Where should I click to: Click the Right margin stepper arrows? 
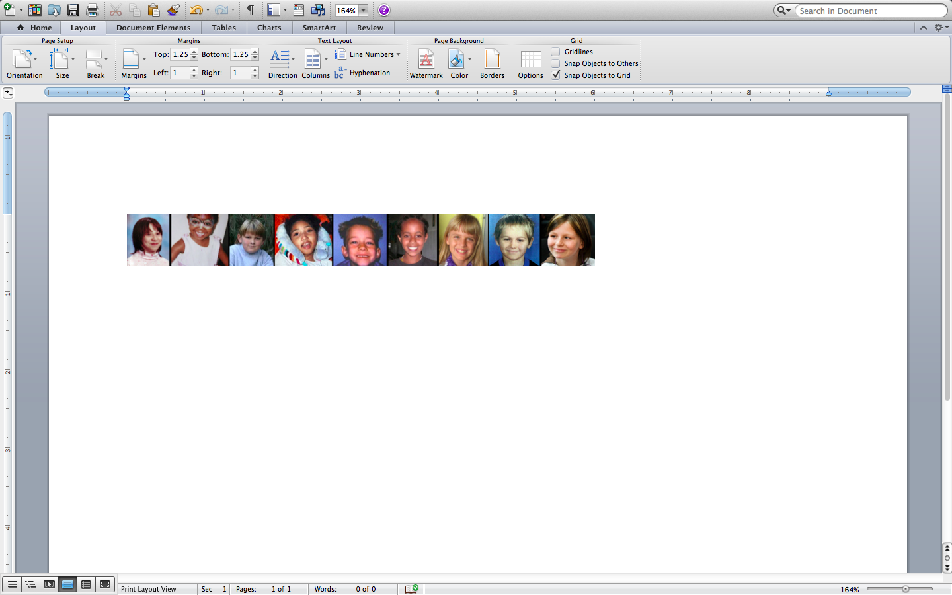(255, 73)
